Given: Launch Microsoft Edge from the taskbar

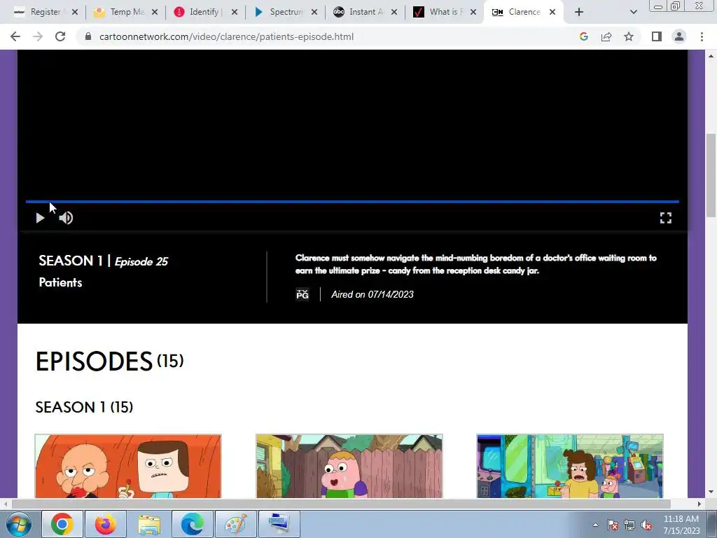Looking at the screenshot, I should (193, 524).
